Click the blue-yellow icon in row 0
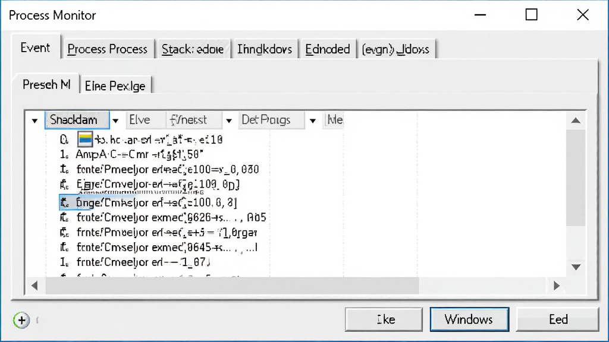 85,139
